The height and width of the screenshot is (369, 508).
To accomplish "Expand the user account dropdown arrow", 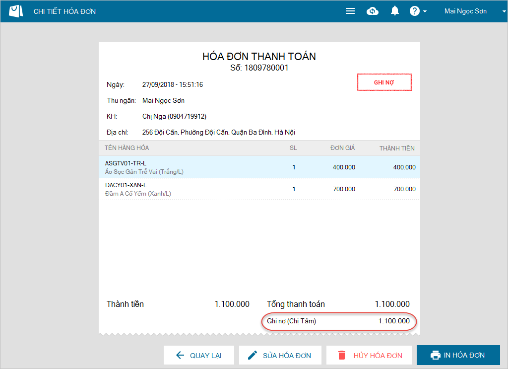I will pyautogui.click(x=498, y=11).
